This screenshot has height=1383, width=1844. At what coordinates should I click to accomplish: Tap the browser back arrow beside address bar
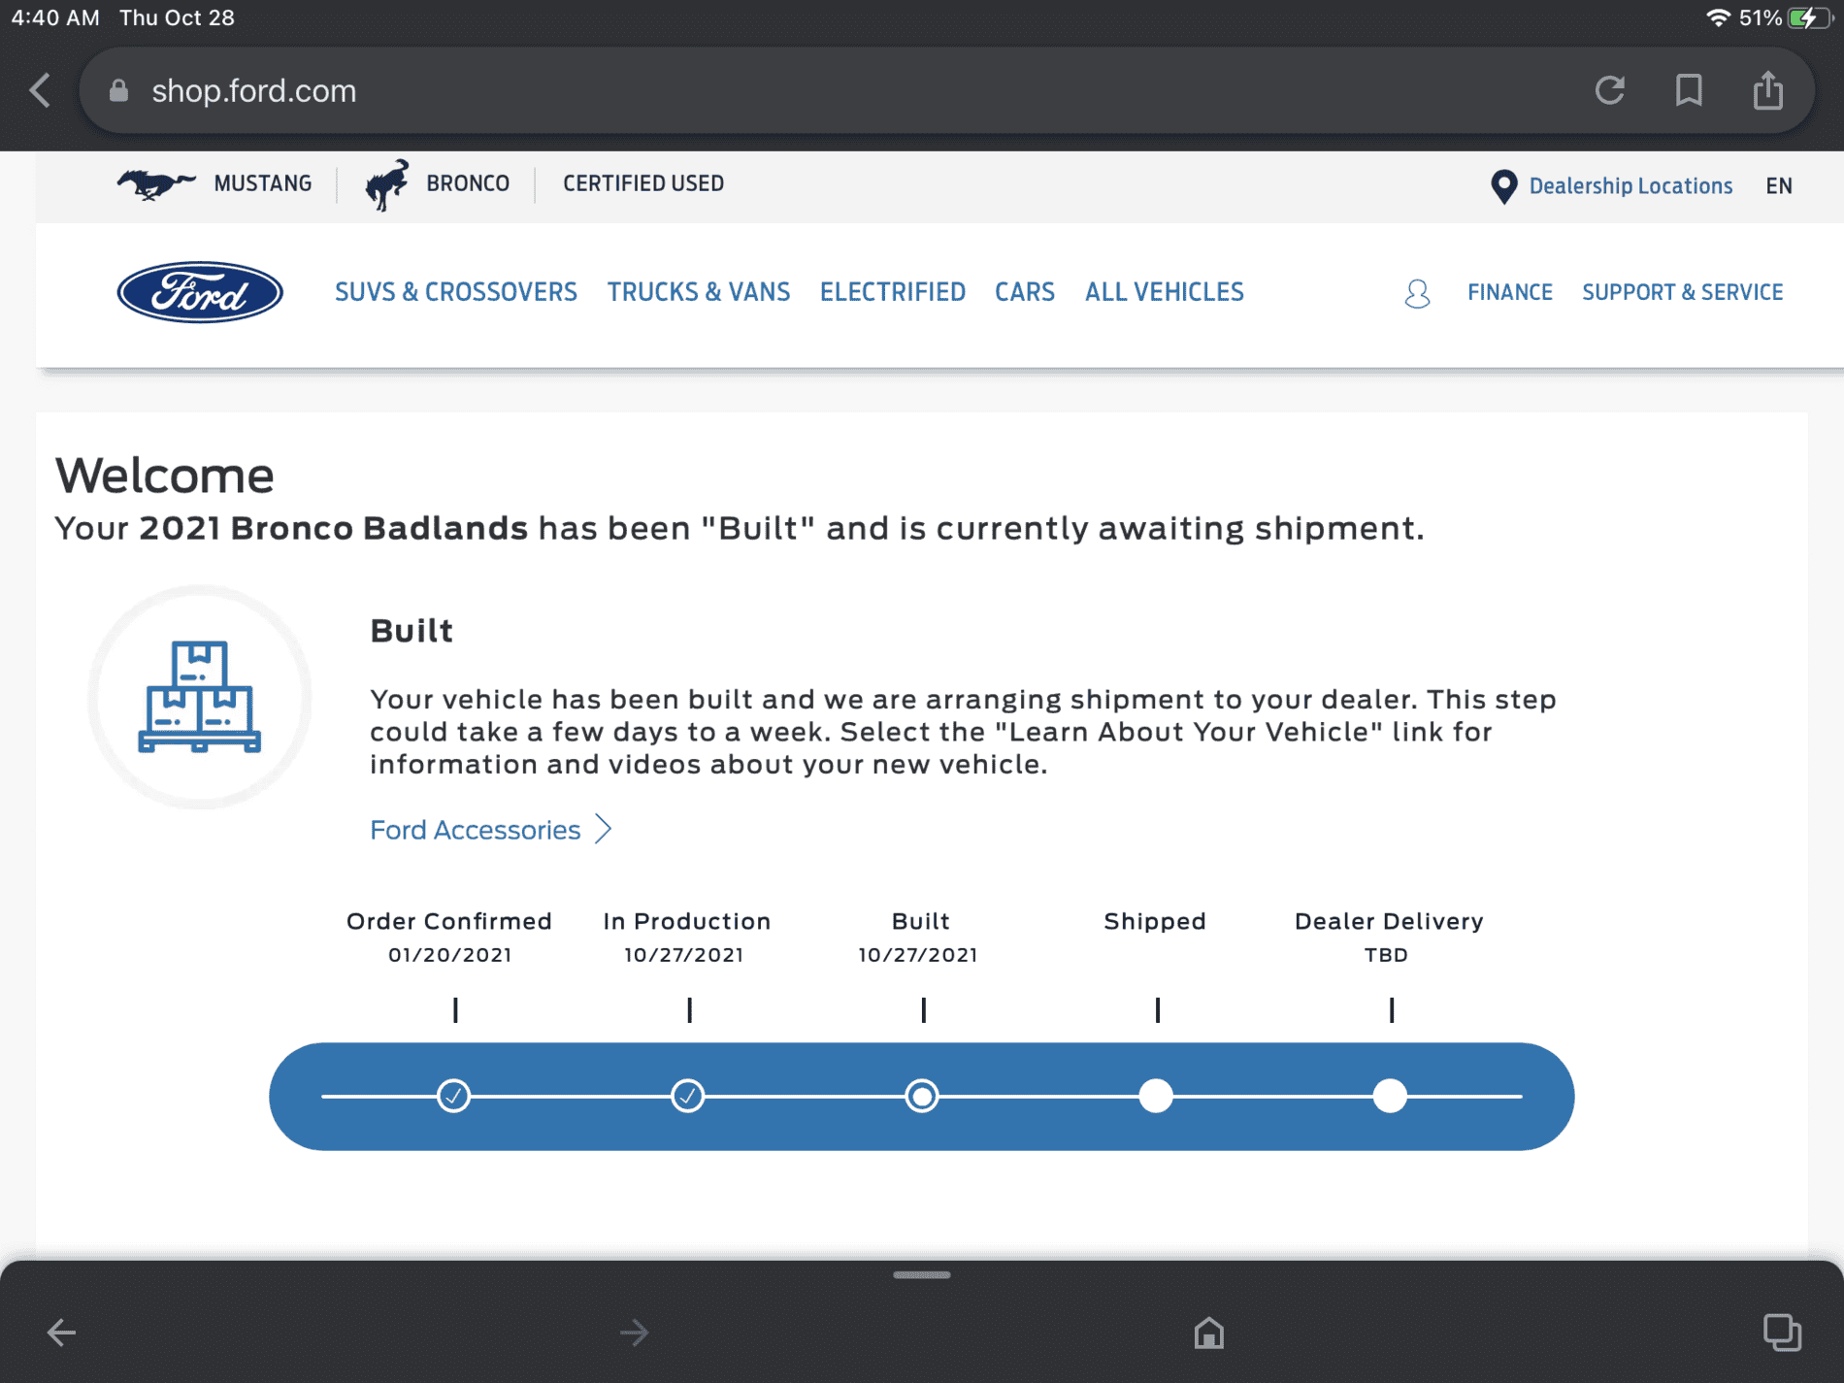[x=41, y=90]
